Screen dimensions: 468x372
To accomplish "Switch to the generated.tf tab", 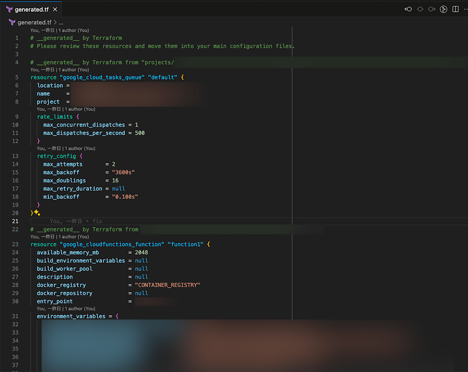I will click(x=32, y=9).
